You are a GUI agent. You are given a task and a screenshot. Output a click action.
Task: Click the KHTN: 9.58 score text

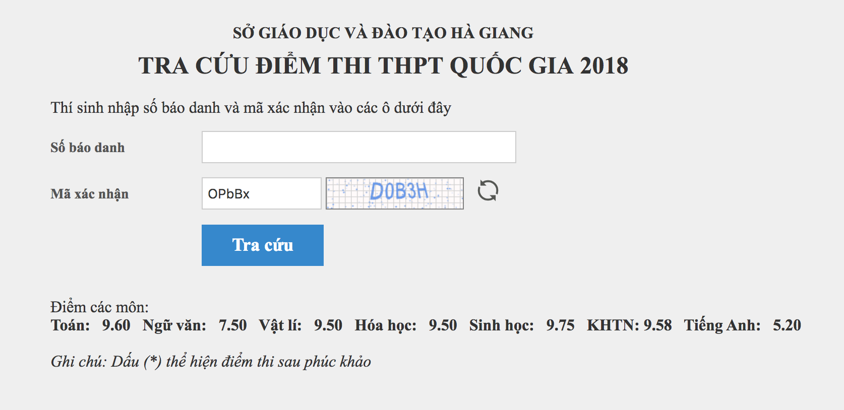[629, 325]
